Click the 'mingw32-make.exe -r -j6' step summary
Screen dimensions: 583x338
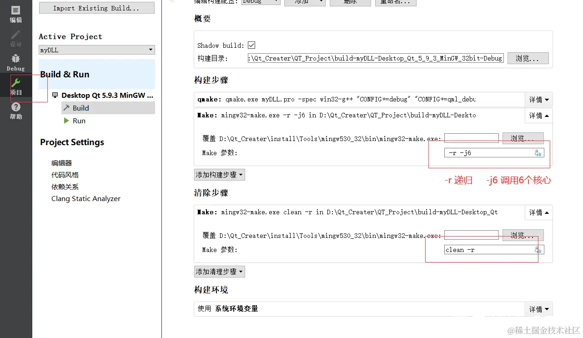[x=337, y=115]
